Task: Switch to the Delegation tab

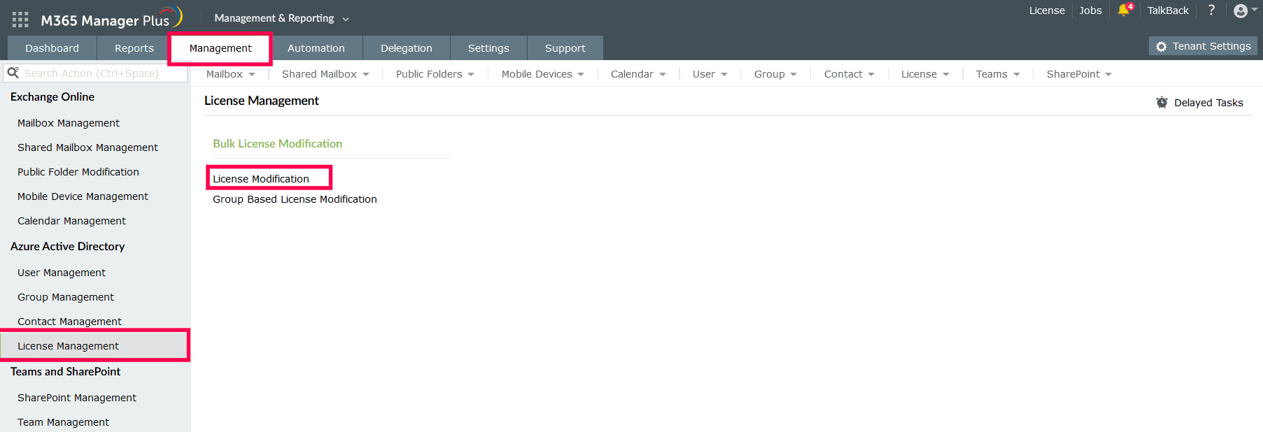Action: click(407, 48)
